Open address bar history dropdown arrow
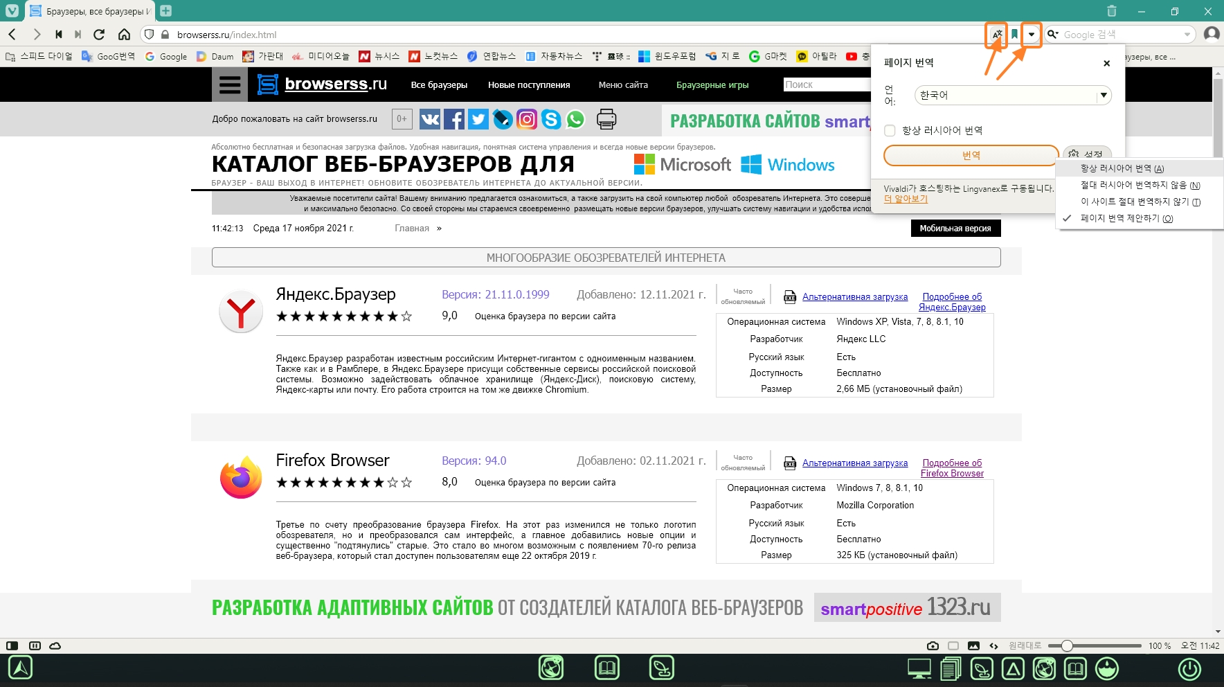This screenshot has width=1224, height=687. [1032, 34]
